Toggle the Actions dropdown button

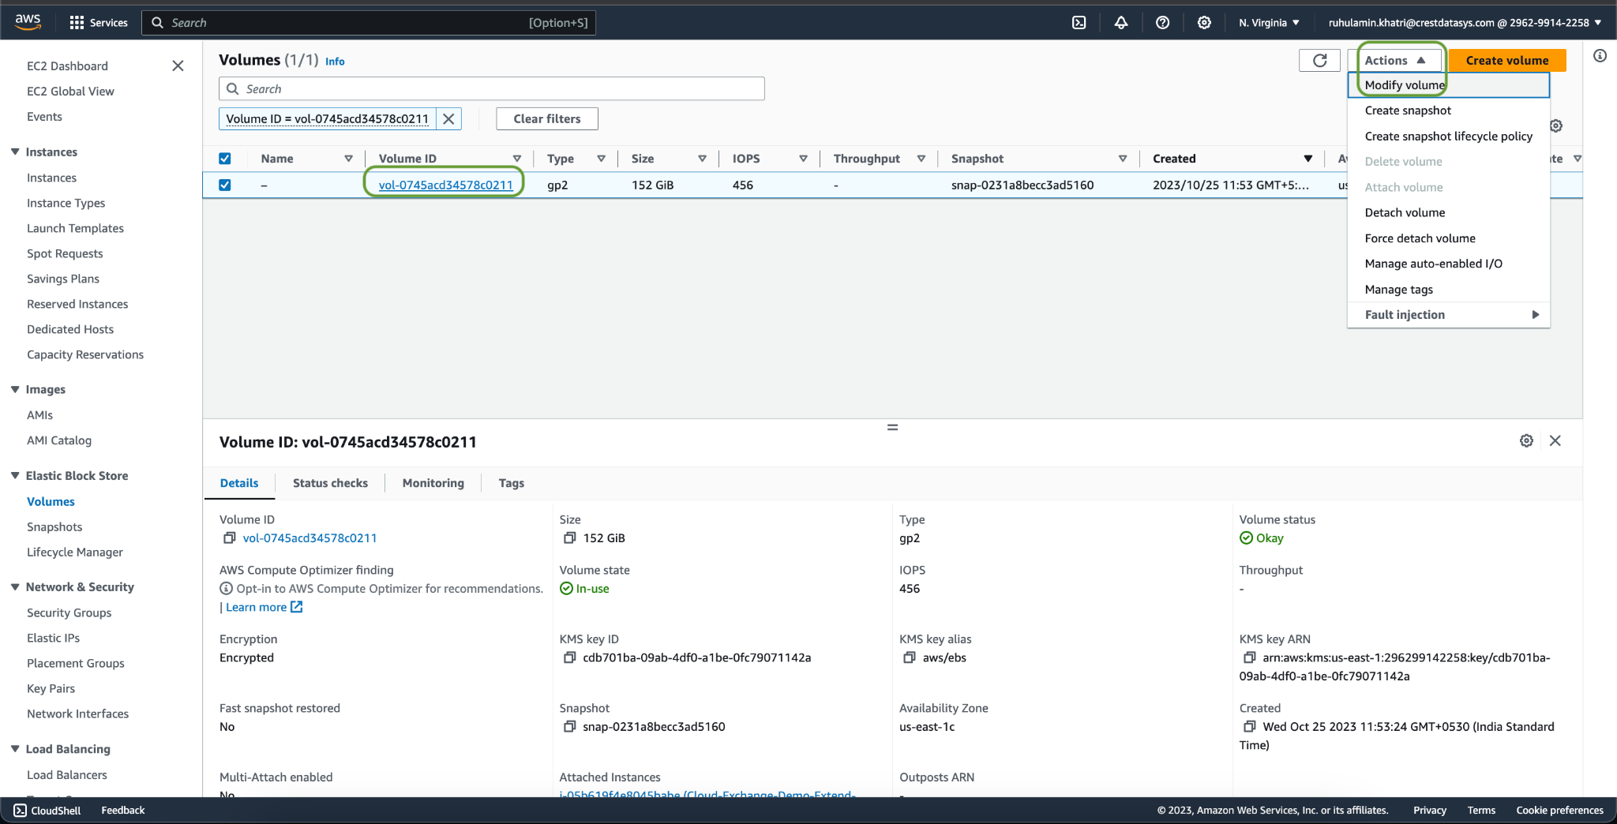coord(1396,60)
